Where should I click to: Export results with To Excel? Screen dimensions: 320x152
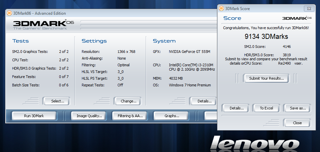[x=266, y=108]
